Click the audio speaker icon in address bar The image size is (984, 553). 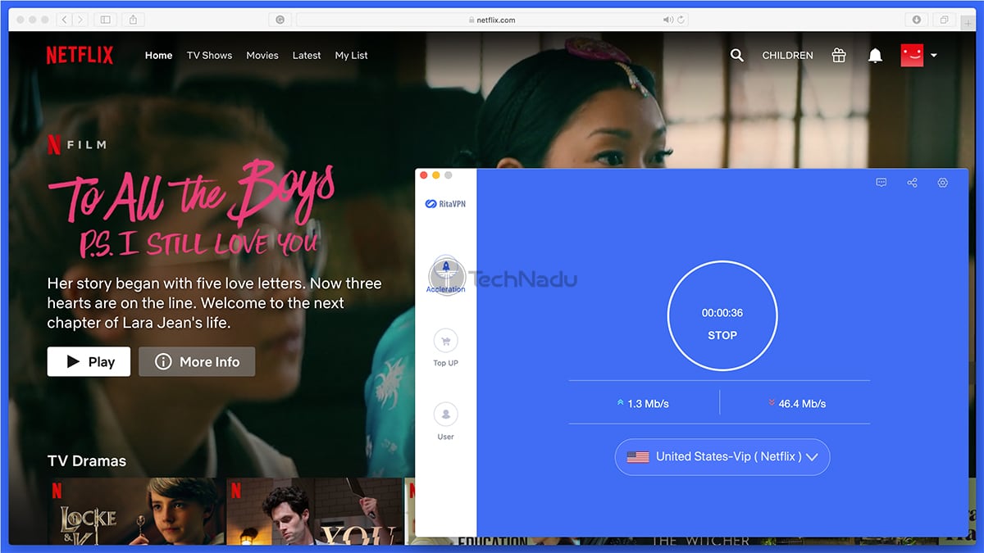pos(667,20)
